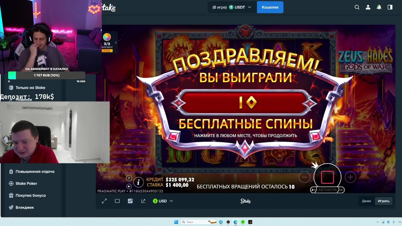
Task: Open the notifications bell
Action: coord(379,7)
